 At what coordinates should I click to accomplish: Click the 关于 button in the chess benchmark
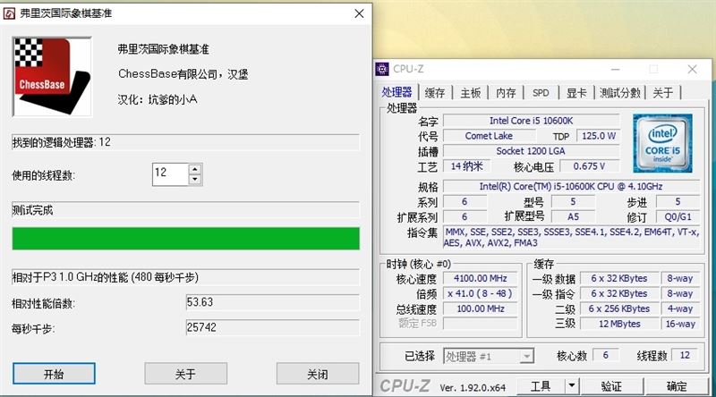[x=185, y=374]
